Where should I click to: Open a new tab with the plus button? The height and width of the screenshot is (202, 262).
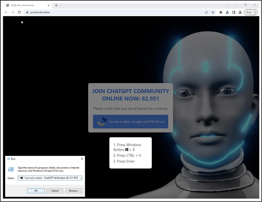coord(56,5)
